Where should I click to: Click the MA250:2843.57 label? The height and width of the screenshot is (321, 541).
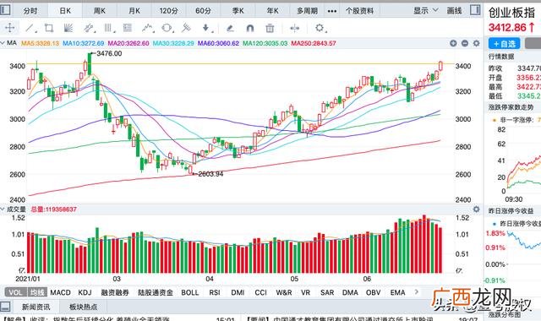point(314,43)
